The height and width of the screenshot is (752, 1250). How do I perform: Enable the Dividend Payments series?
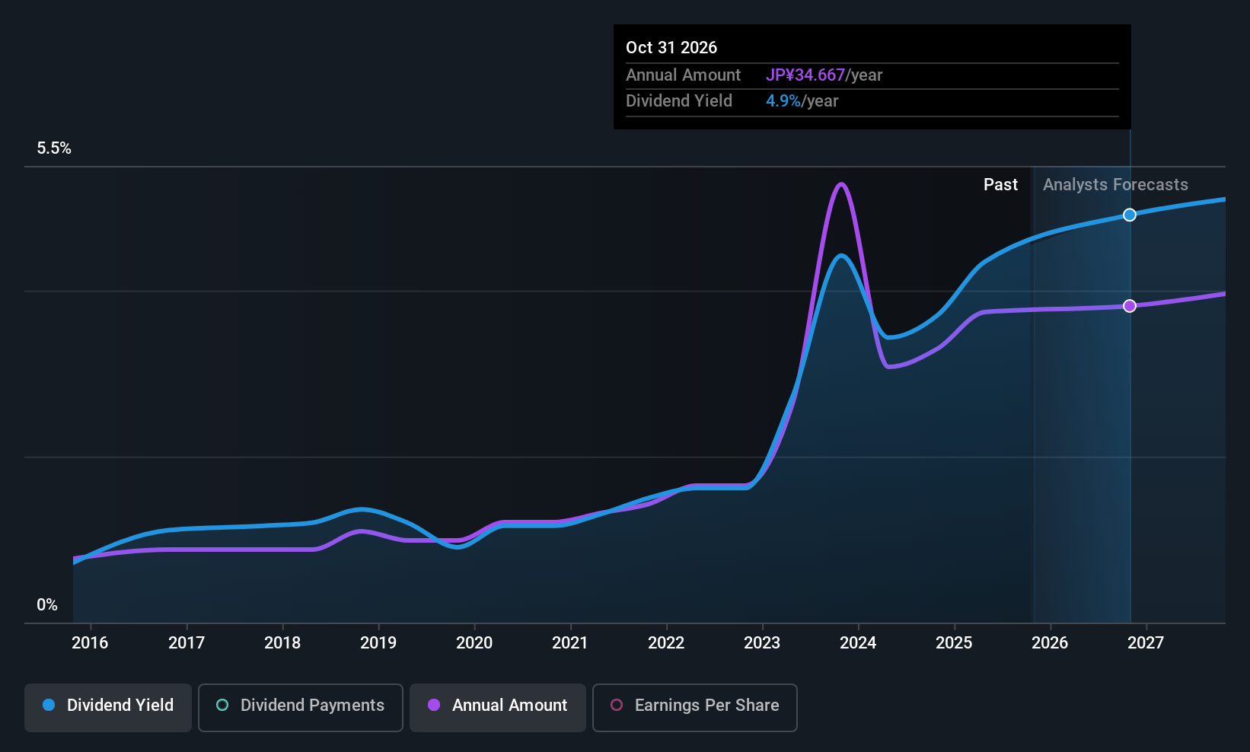pyautogui.click(x=300, y=706)
